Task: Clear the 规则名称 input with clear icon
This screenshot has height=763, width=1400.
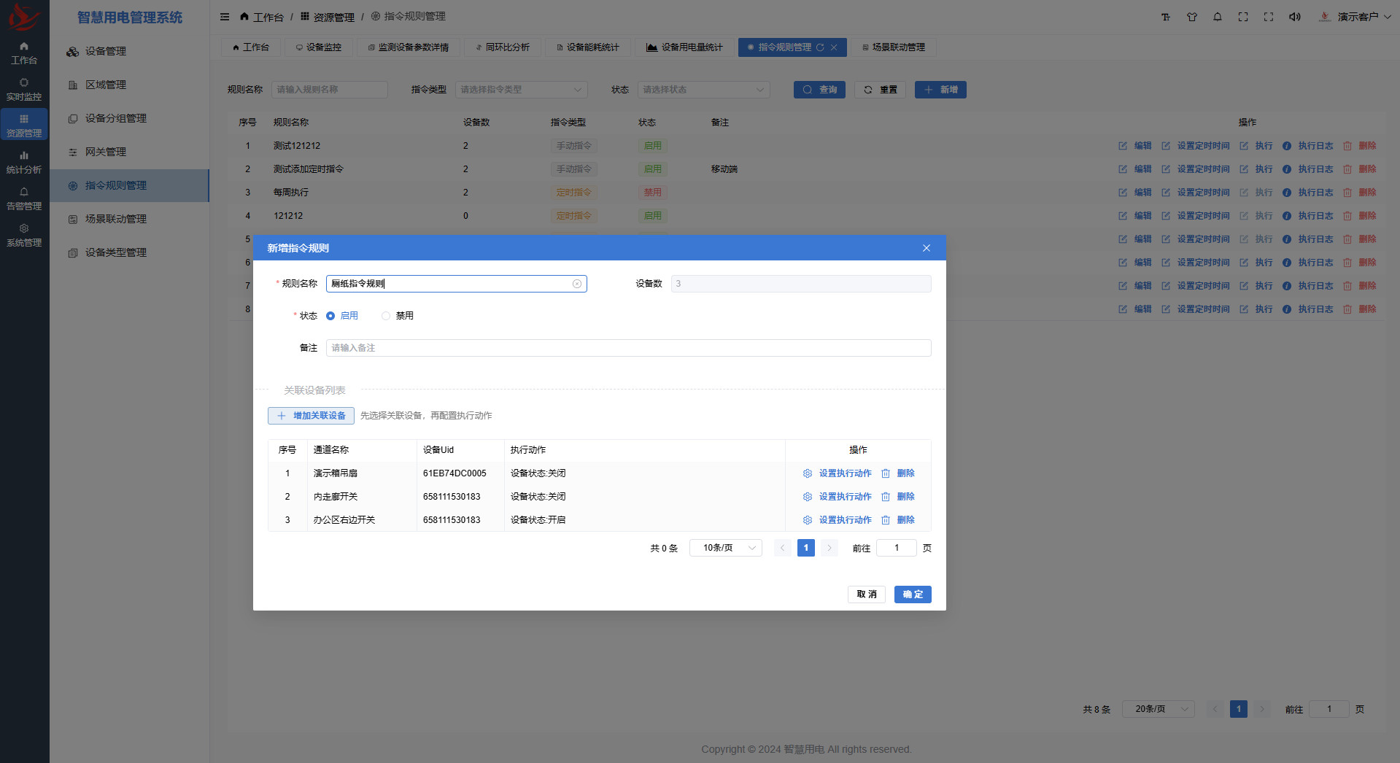Action: [x=577, y=284]
